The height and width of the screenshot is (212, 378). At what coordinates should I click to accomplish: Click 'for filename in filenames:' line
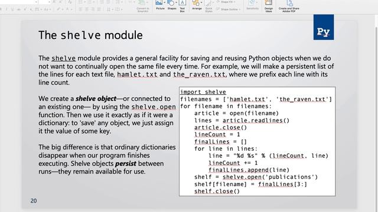coord(226,106)
